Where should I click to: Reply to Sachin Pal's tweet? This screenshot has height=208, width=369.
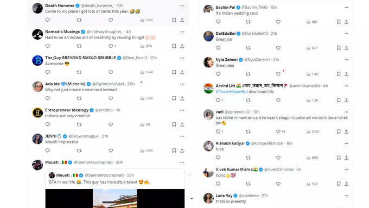coord(218,22)
